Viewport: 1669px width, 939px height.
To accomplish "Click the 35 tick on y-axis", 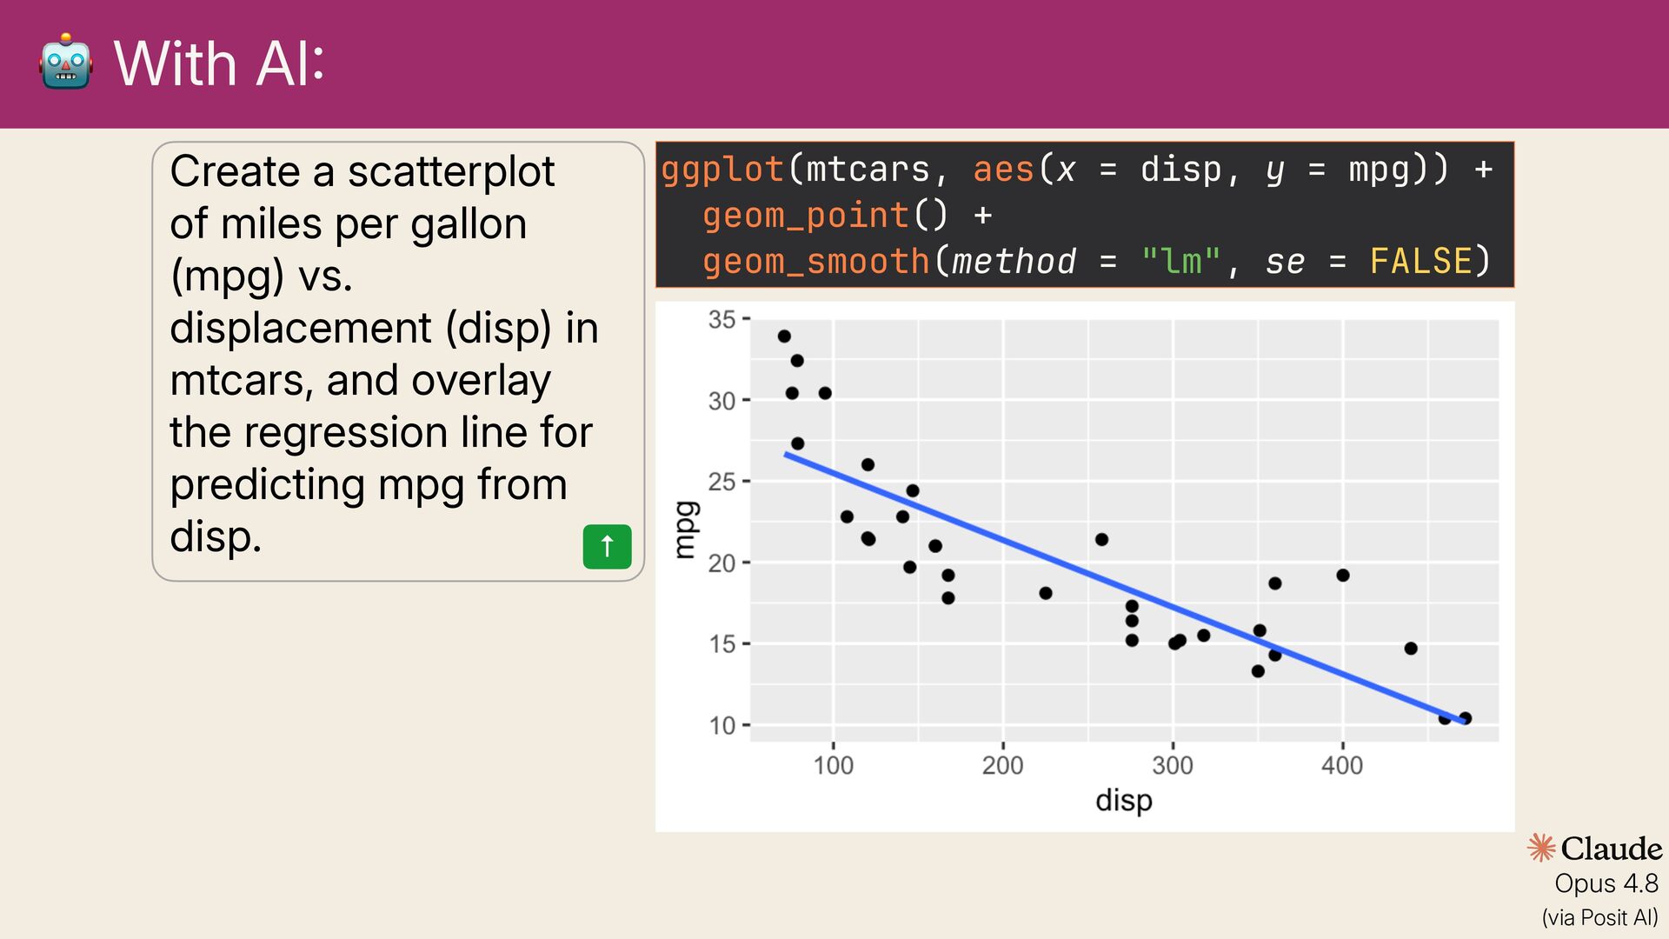I will coord(722,319).
